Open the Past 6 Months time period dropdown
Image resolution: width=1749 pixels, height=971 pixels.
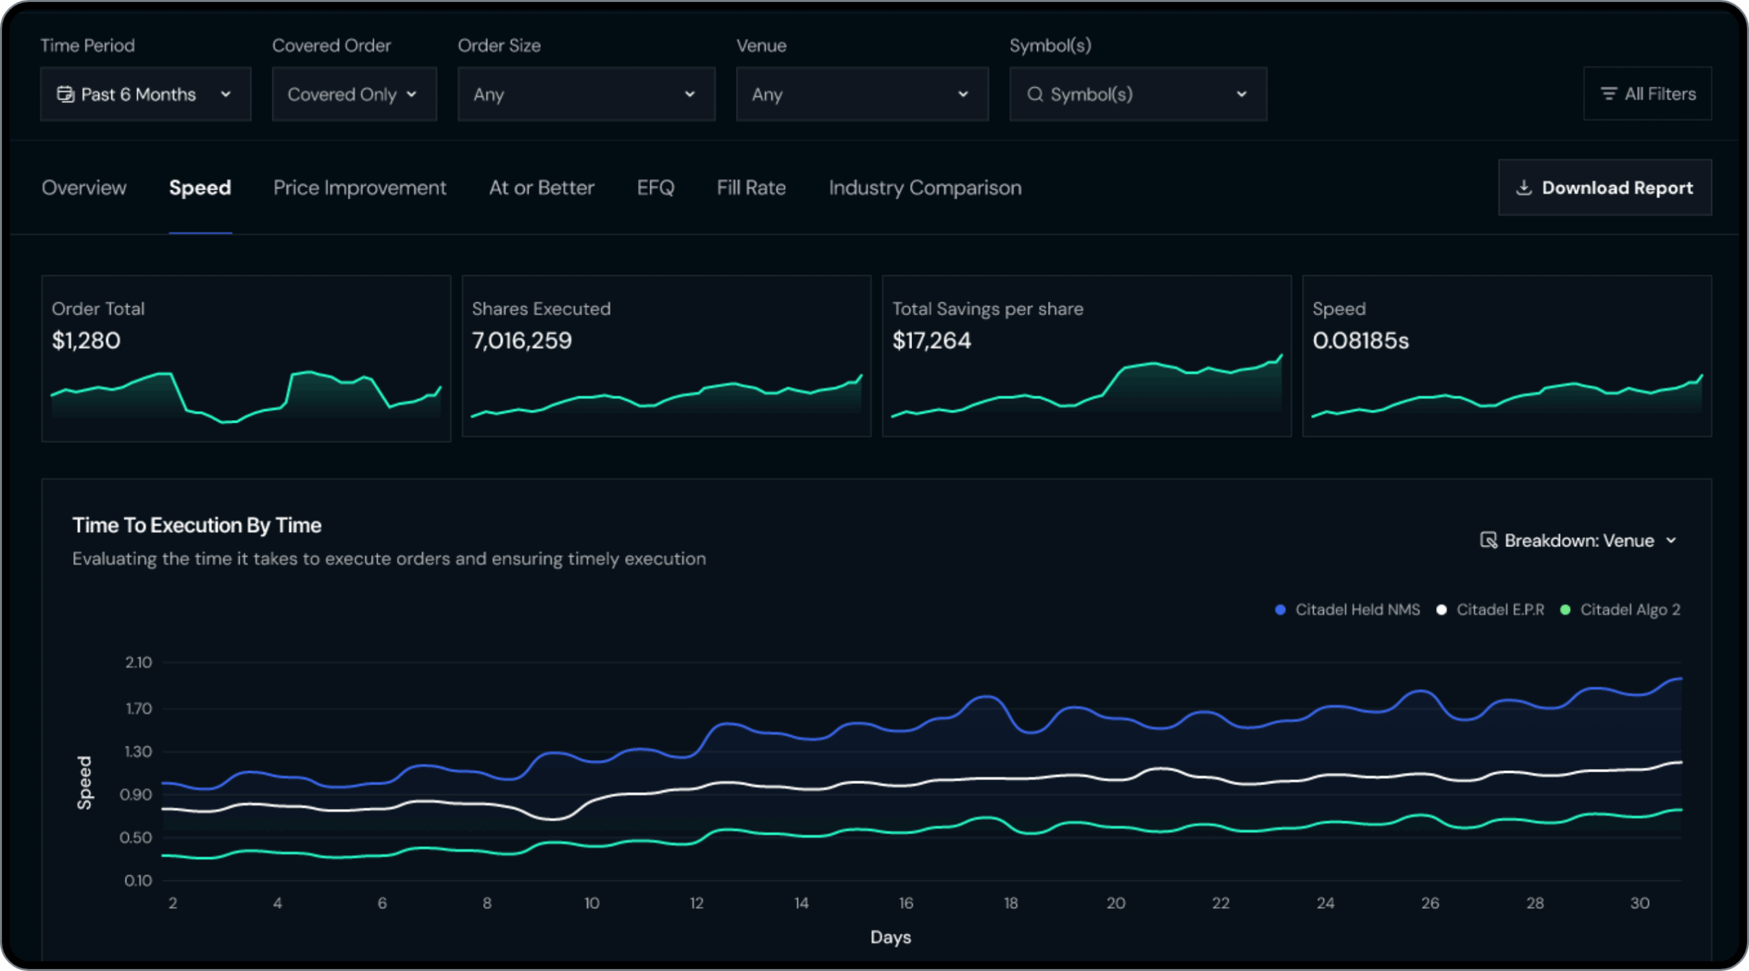[x=146, y=94]
